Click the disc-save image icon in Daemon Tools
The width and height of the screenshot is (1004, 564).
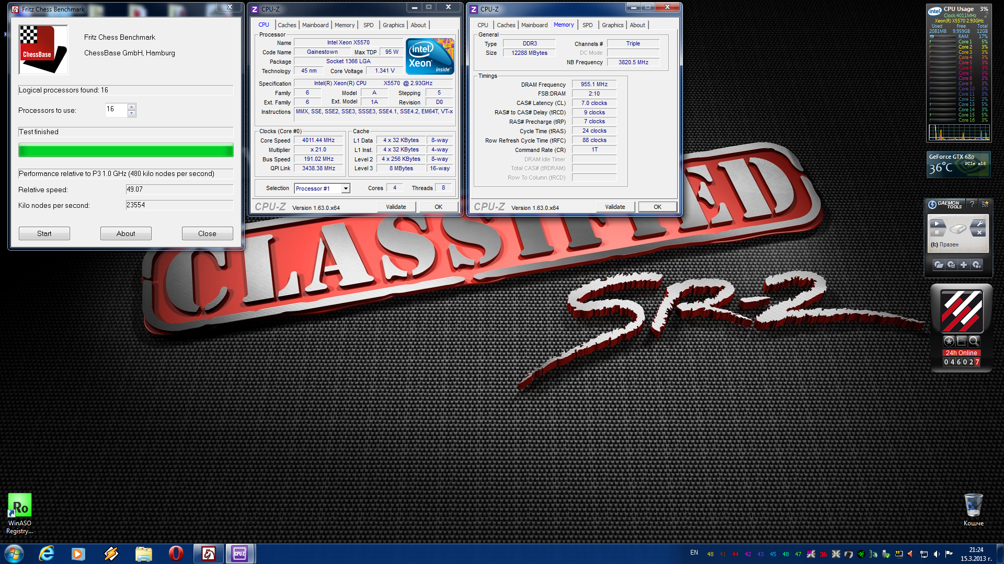tap(951, 265)
